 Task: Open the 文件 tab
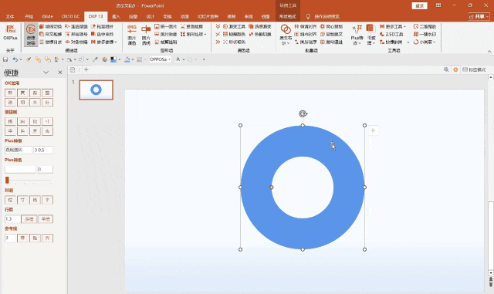[x=10, y=16]
